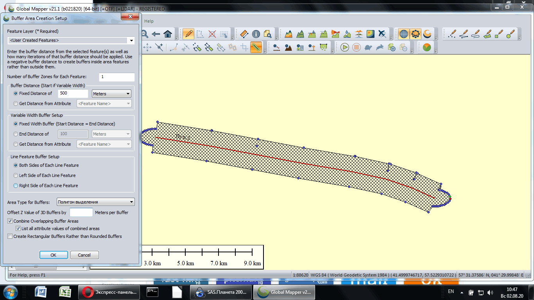Select the Create Point Feature pencil tool
The width and height of the screenshot is (534, 300).
point(452,34)
